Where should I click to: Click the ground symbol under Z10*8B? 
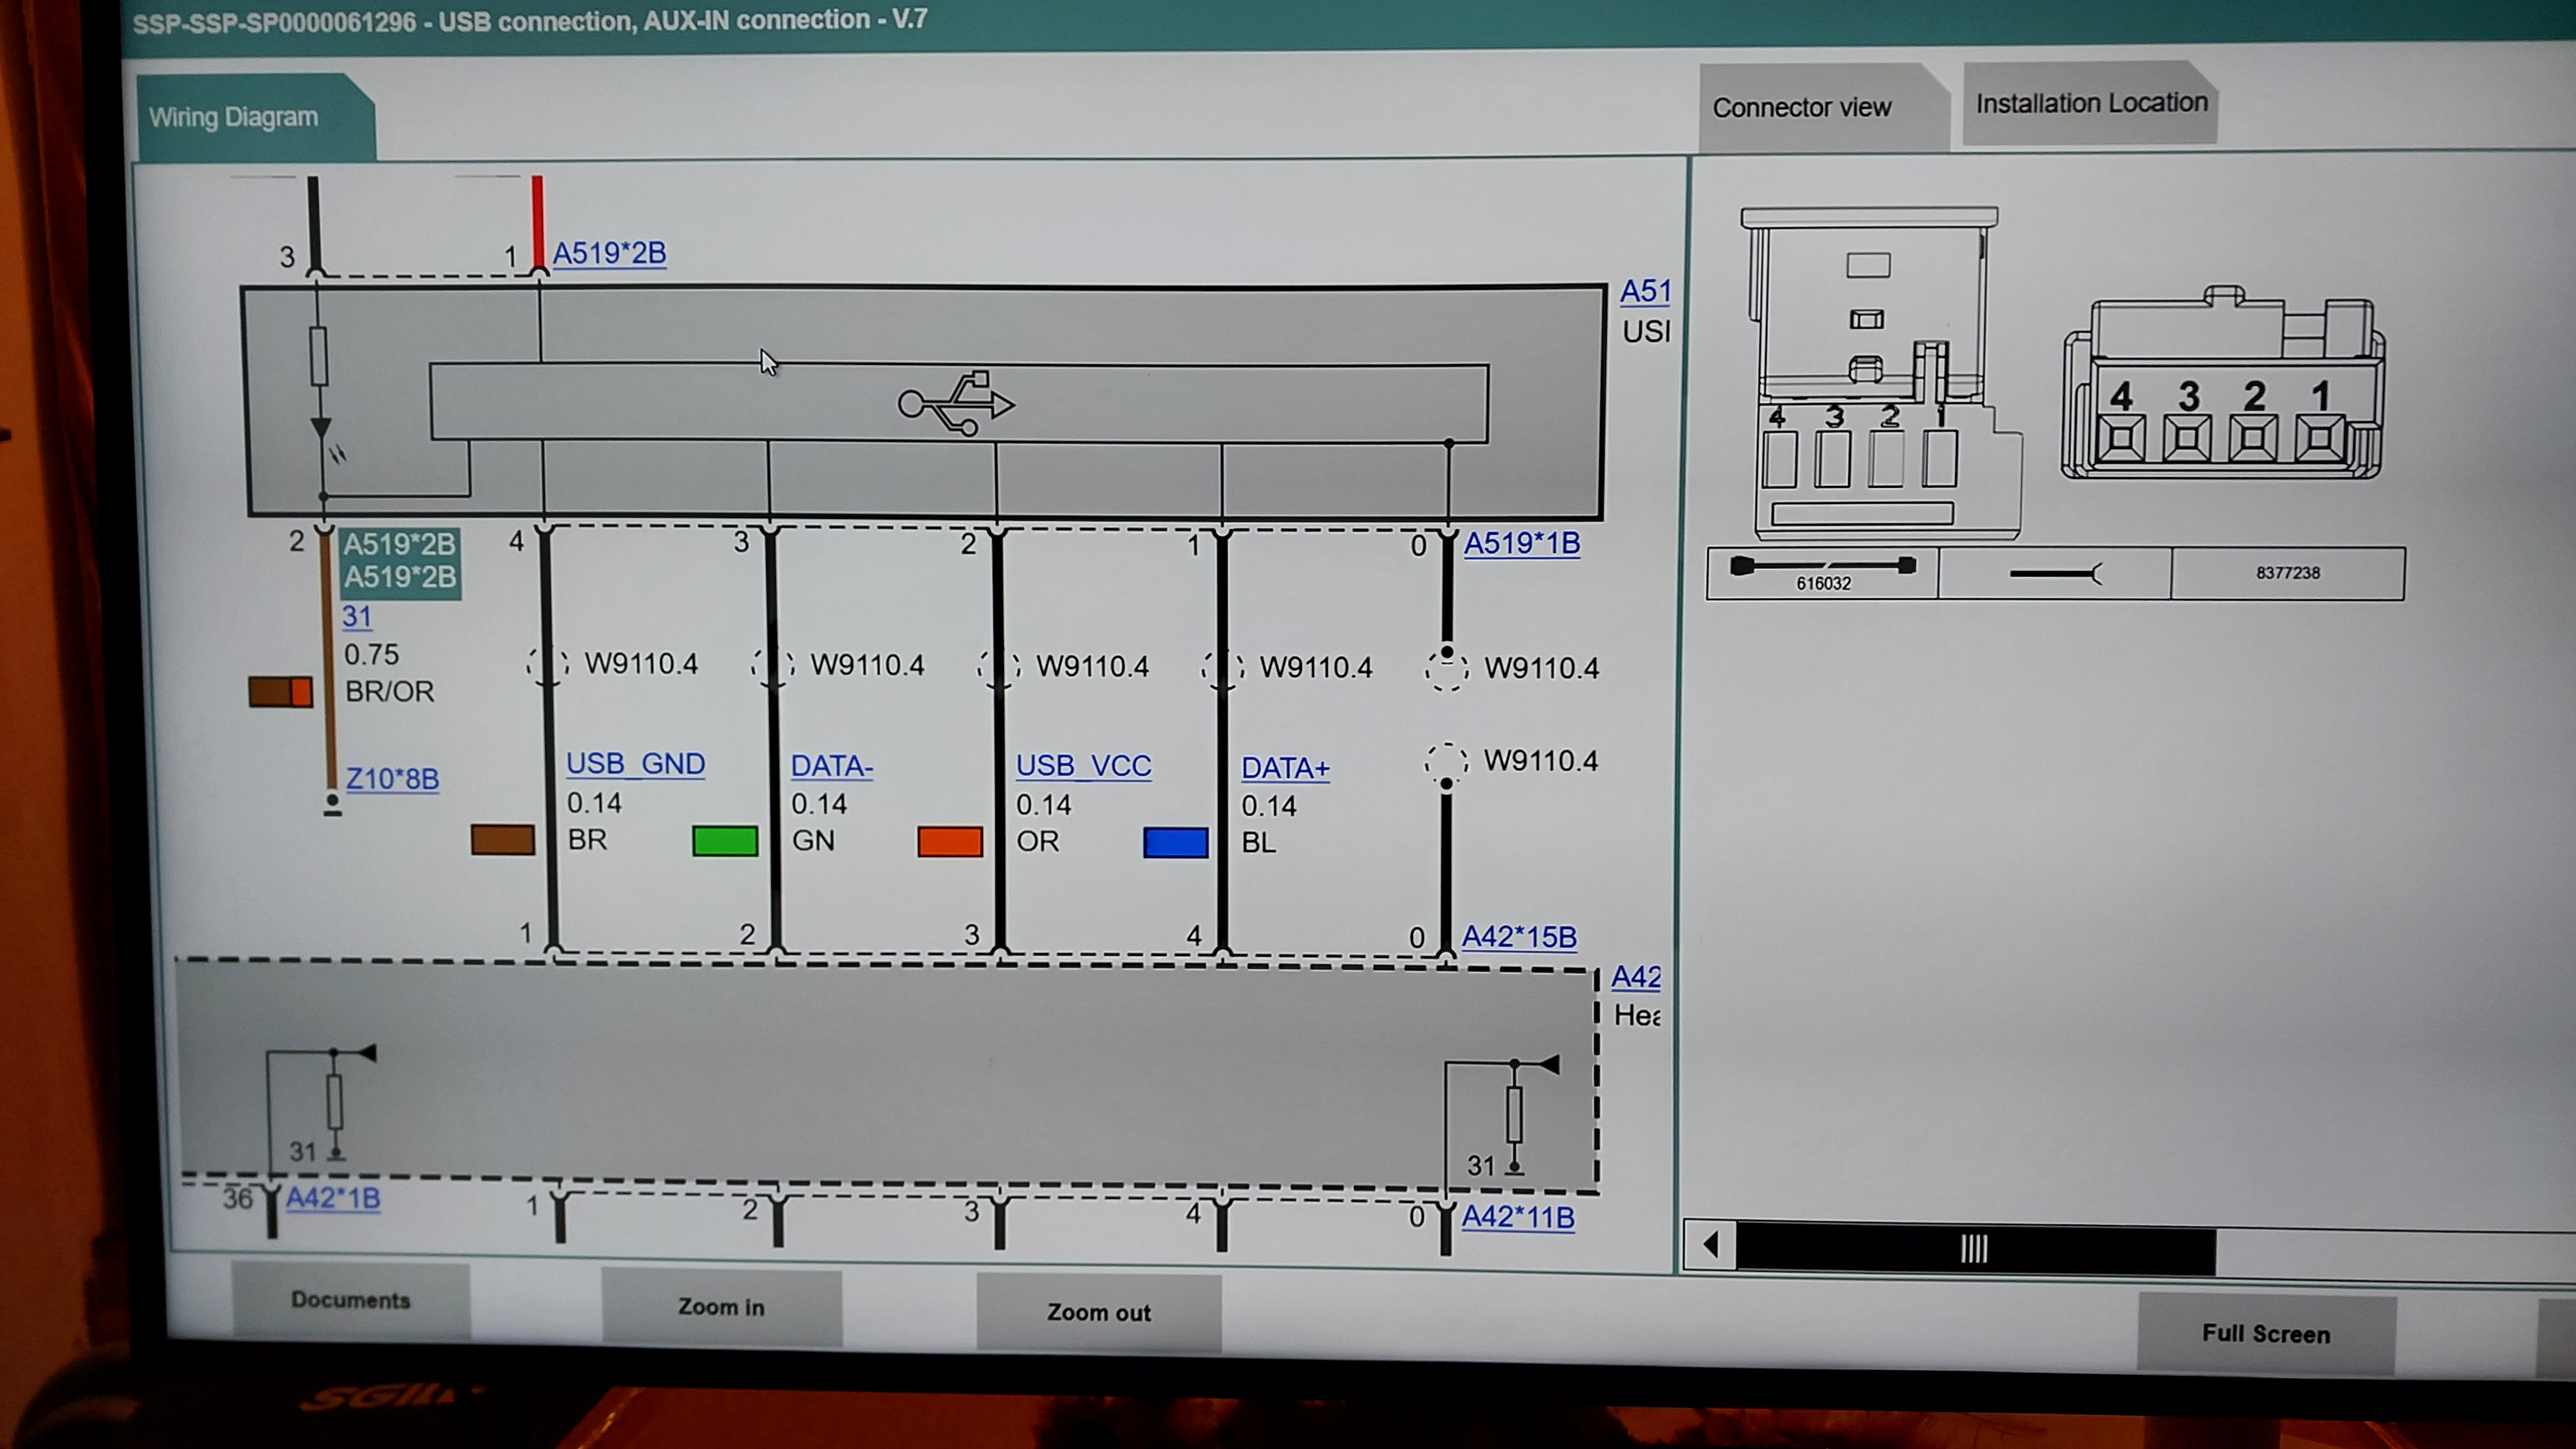click(332, 805)
